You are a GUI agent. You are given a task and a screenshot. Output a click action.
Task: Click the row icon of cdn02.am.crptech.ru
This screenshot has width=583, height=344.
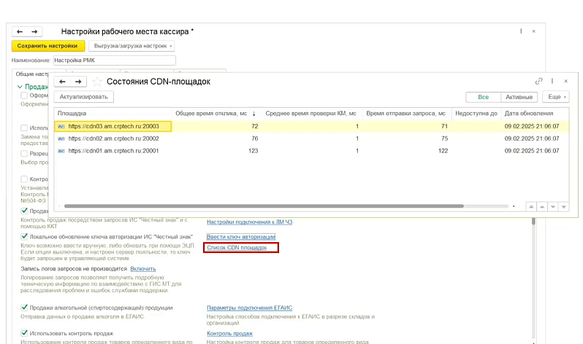61,138
